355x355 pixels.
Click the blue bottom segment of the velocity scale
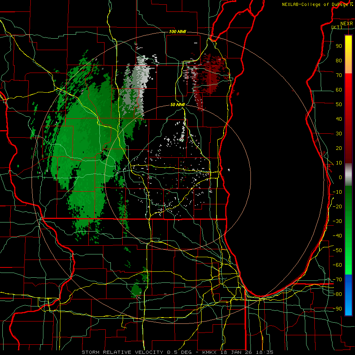point(348,295)
